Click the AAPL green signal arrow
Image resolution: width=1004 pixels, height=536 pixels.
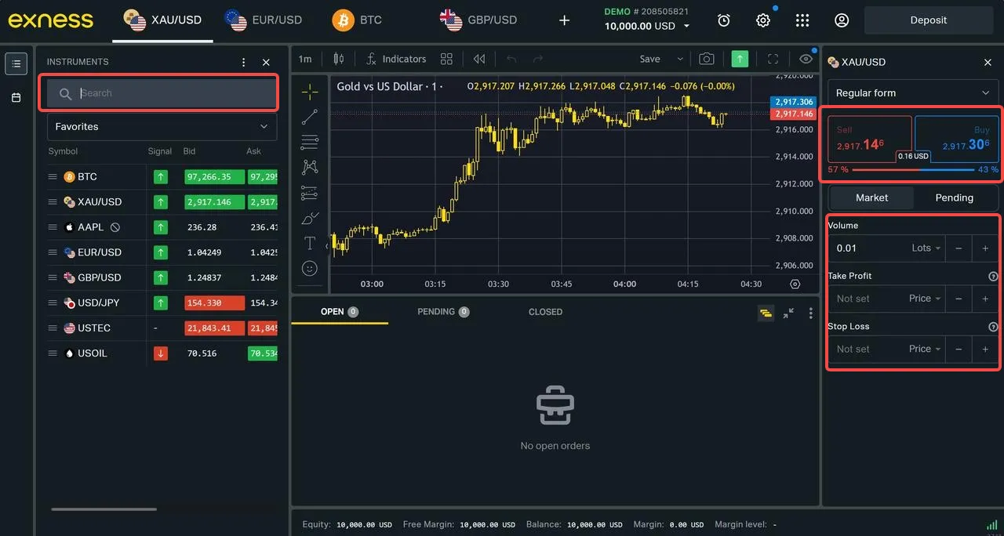click(x=161, y=227)
